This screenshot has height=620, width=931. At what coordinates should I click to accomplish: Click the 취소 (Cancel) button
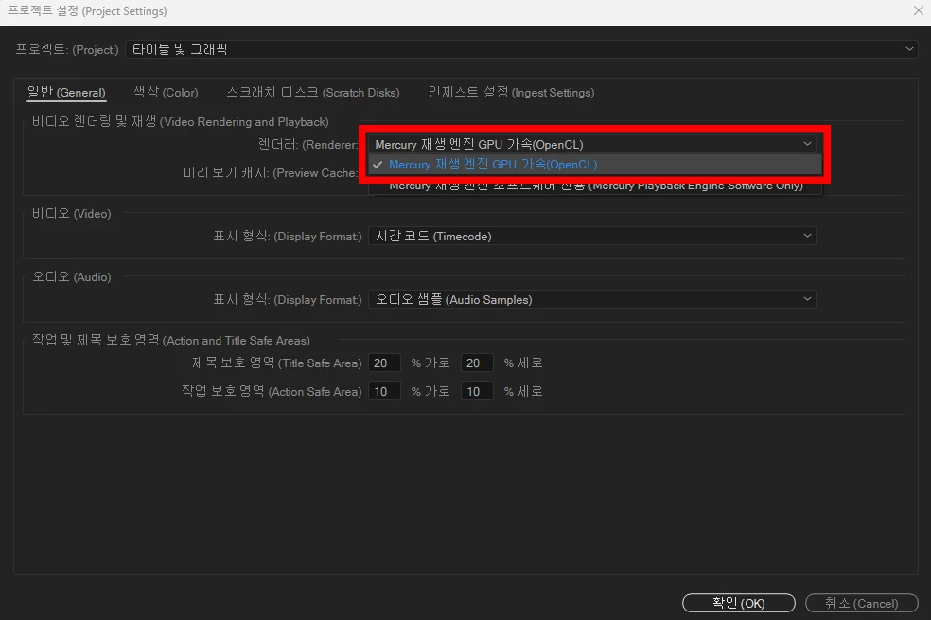point(862,603)
